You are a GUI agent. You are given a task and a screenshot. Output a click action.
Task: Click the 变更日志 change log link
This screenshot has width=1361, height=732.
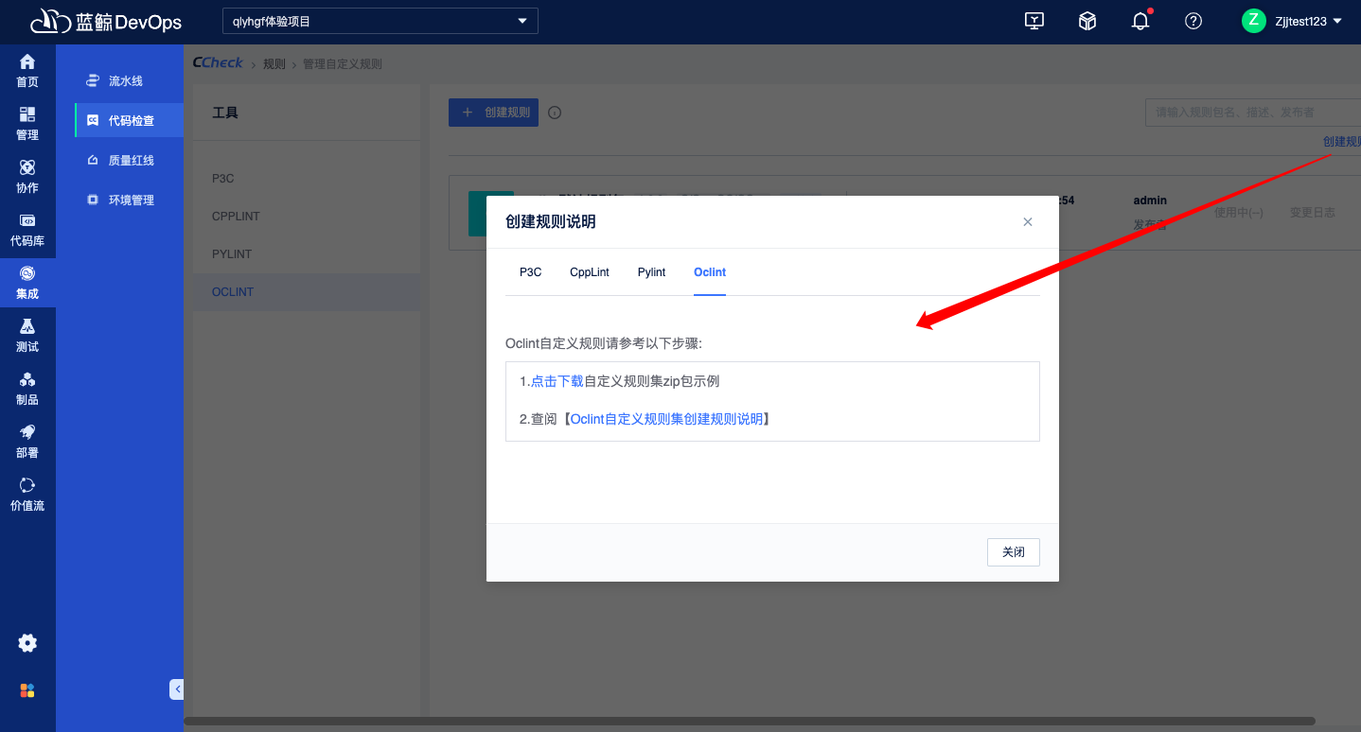1313,213
